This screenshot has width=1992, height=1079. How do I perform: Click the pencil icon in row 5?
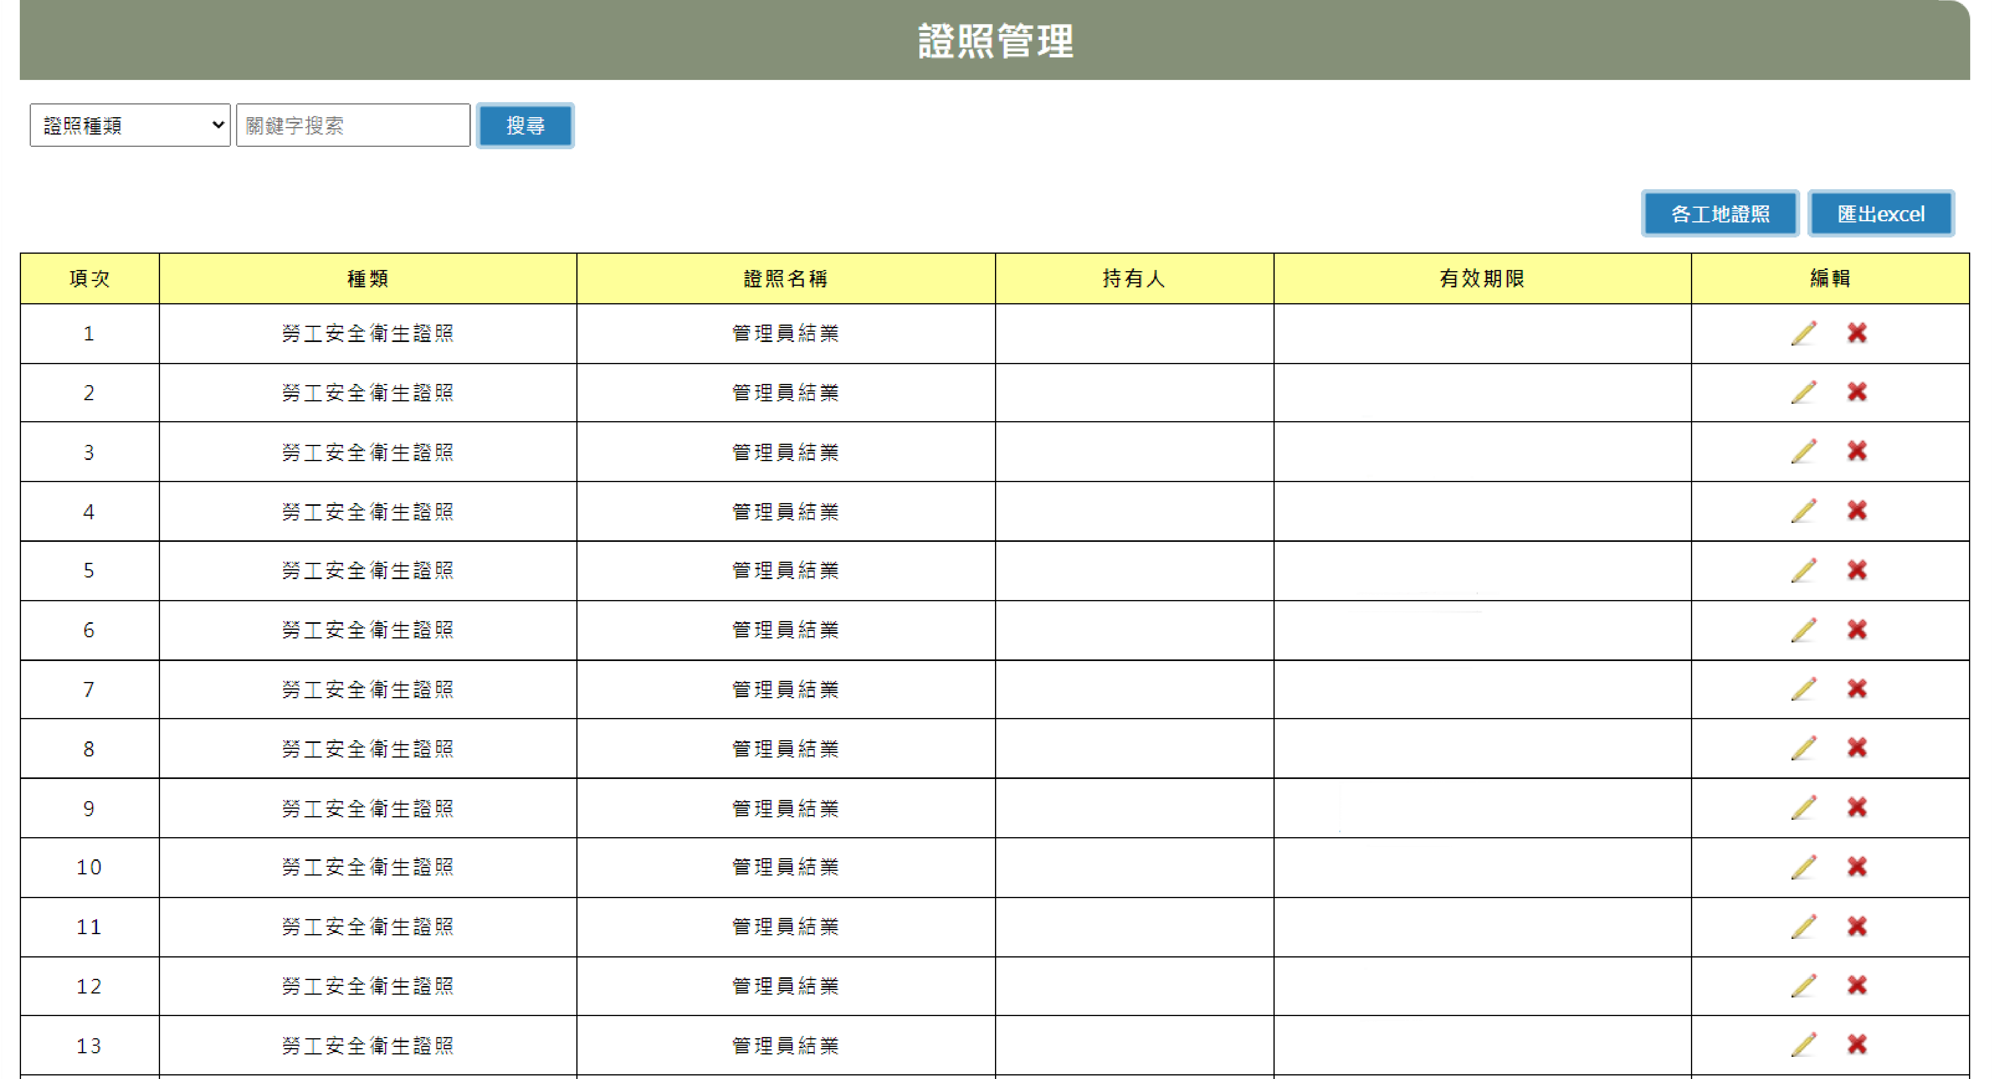[x=1803, y=570]
